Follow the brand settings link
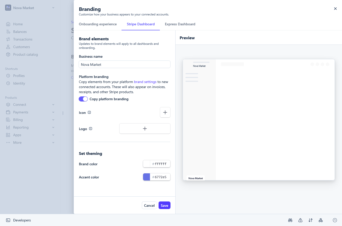This screenshot has height=226, width=342. [x=145, y=82]
